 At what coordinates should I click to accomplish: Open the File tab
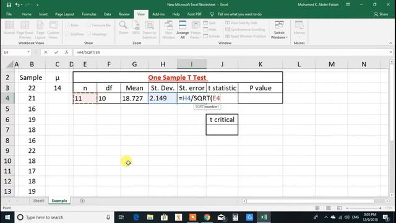click(9, 14)
